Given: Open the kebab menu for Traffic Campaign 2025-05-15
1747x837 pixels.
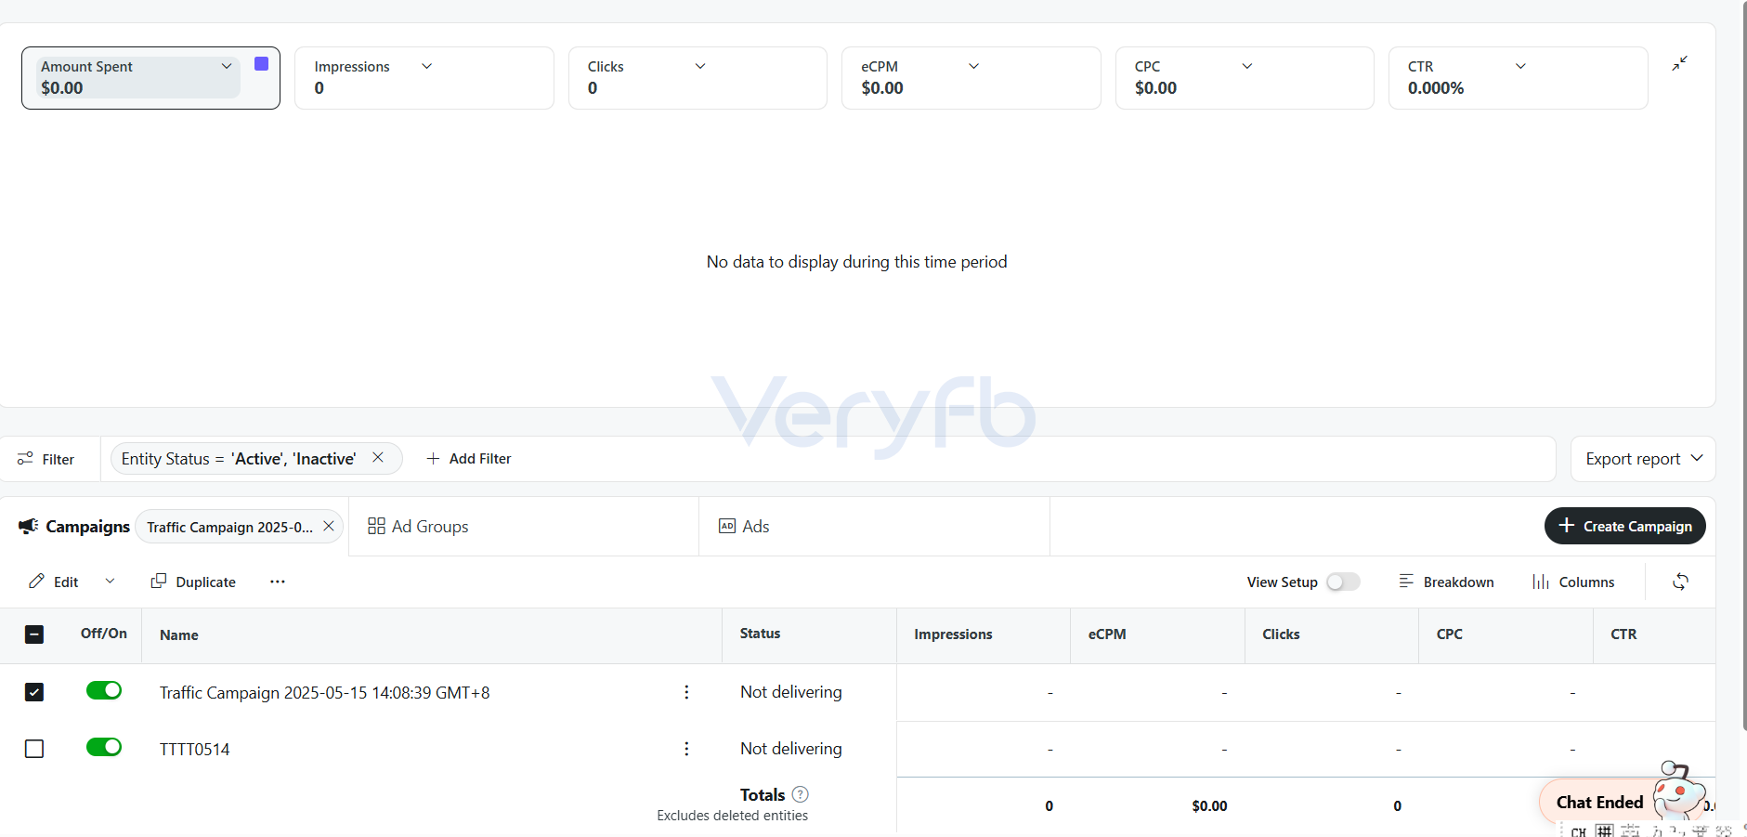Looking at the screenshot, I should point(686,692).
